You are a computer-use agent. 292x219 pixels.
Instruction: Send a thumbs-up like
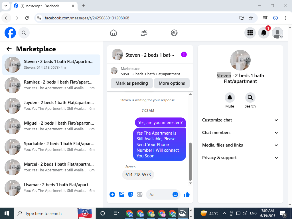click(x=186, y=194)
